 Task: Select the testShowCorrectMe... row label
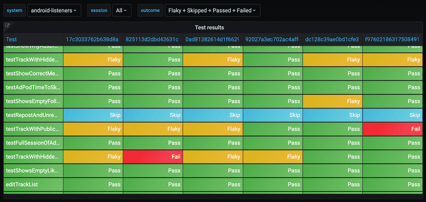click(33, 74)
